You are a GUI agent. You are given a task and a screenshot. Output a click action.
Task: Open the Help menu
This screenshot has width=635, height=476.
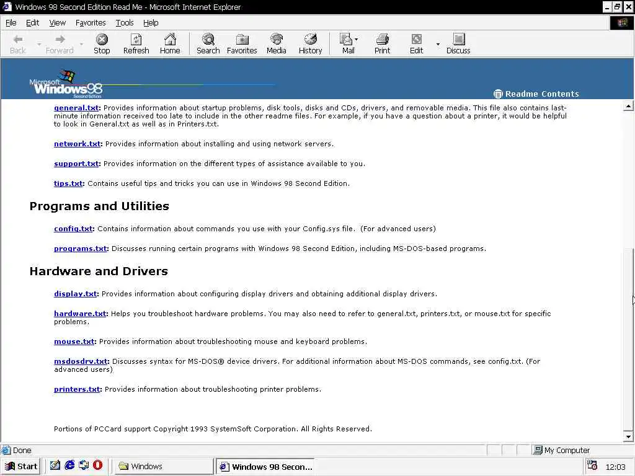[151, 23]
